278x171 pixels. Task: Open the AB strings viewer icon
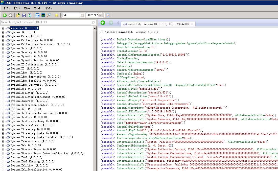(x=37, y=15)
